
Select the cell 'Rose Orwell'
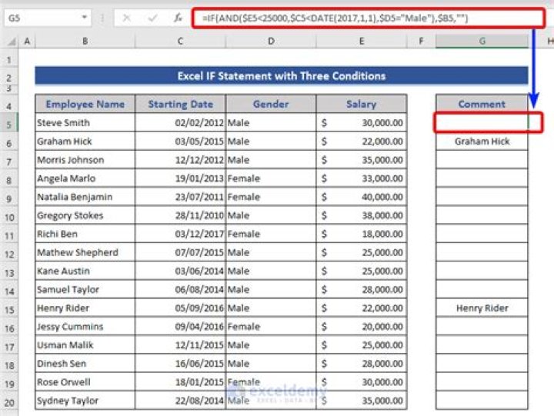point(85,382)
